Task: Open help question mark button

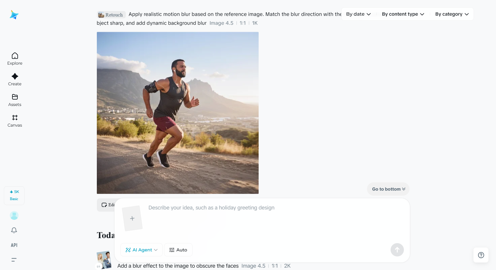Action: click(481, 255)
